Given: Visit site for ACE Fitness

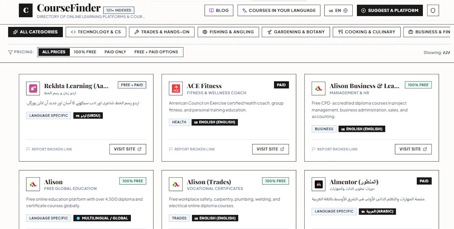Looking at the screenshot, I should click(x=270, y=149).
